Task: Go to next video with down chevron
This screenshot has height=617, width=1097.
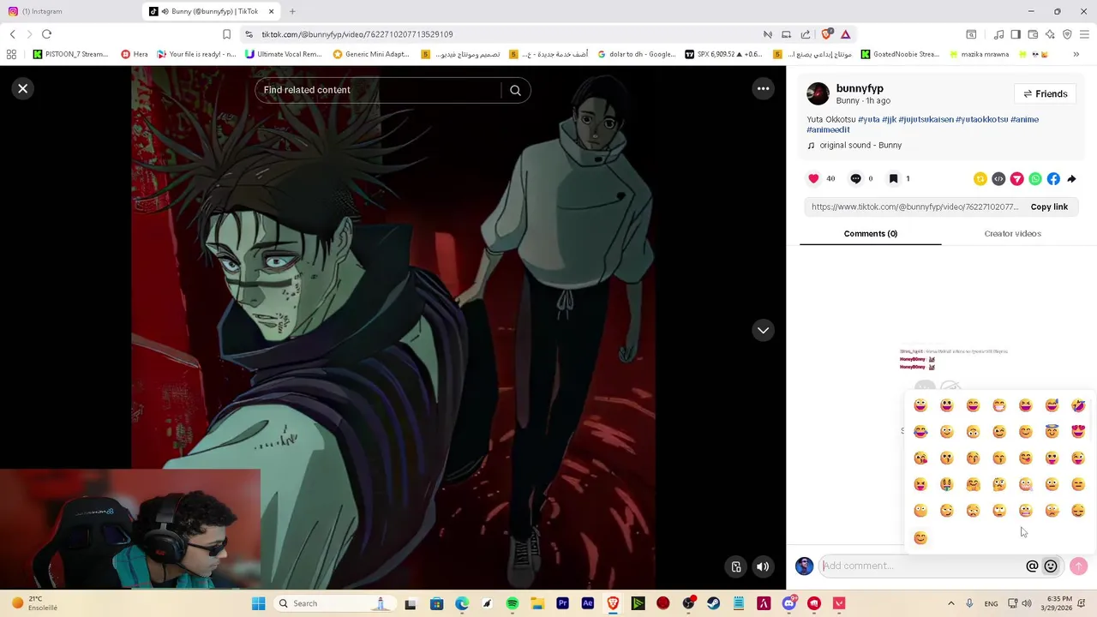Action: coord(763,331)
